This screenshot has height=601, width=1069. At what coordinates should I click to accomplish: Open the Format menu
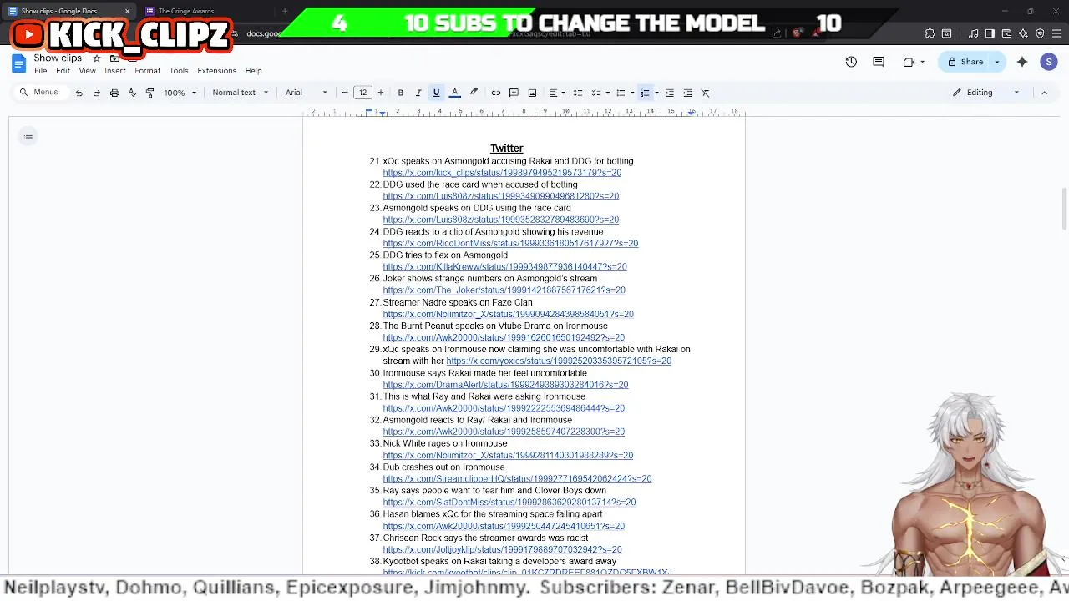point(147,71)
